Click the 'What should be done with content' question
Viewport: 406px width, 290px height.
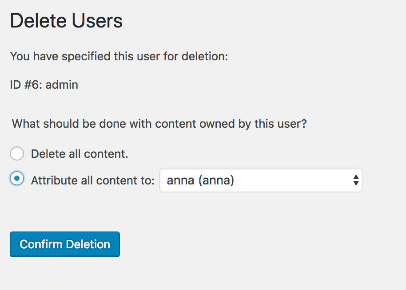pos(159,124)
